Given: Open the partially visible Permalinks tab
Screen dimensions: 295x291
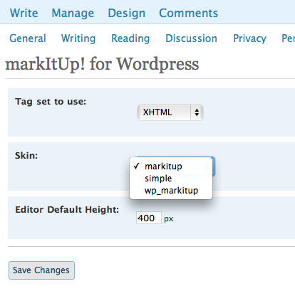Looking at the screenshot, I should click(x=288, y=38).
